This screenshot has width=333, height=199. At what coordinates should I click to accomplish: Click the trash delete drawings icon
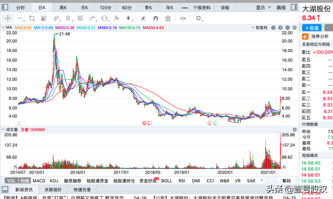click(x=168, y=18)
